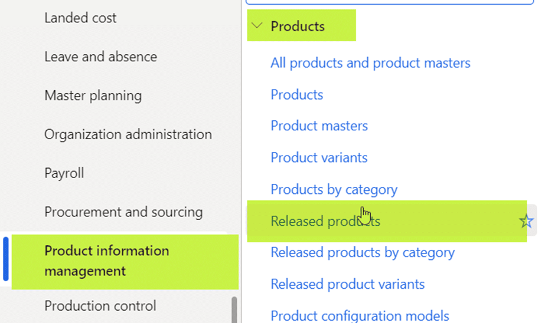Open Product configuration models link
The image size is (555, 323).
360,315
